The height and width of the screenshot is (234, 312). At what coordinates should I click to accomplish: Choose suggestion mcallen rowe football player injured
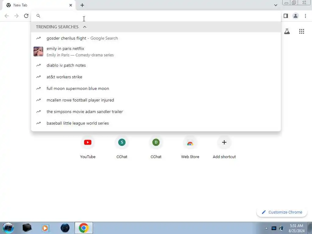156,100
